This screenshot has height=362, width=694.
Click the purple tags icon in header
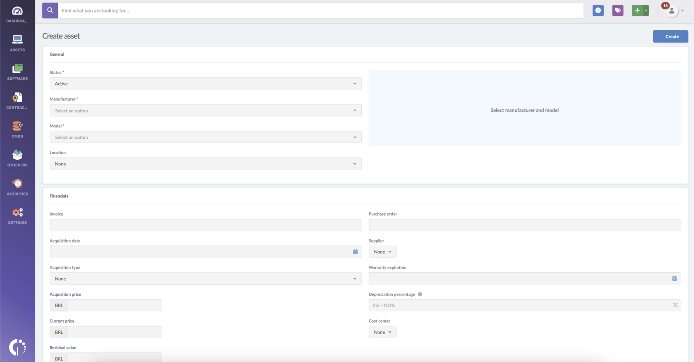[617, 10]
